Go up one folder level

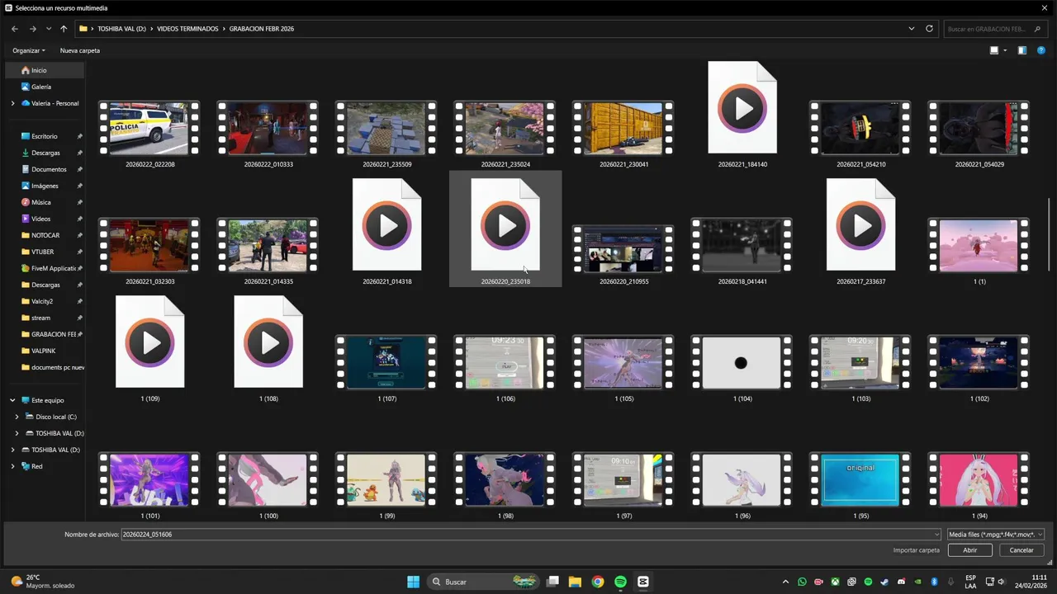click(64, 29)
